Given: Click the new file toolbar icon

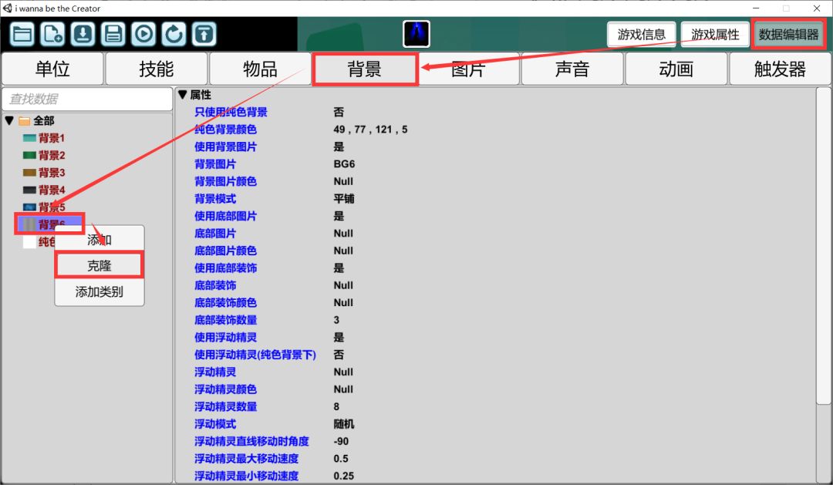Looking at the screenshot, I should pos(53,34).
